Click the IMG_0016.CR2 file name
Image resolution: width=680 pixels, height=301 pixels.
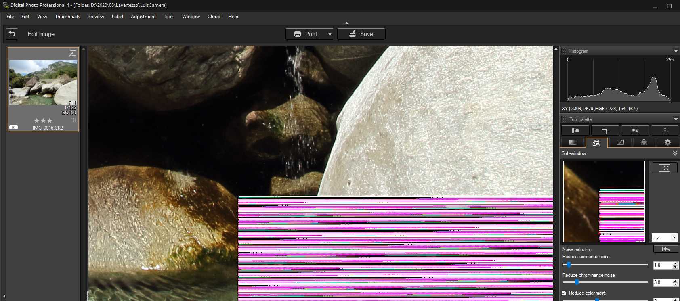coord(48,128)
